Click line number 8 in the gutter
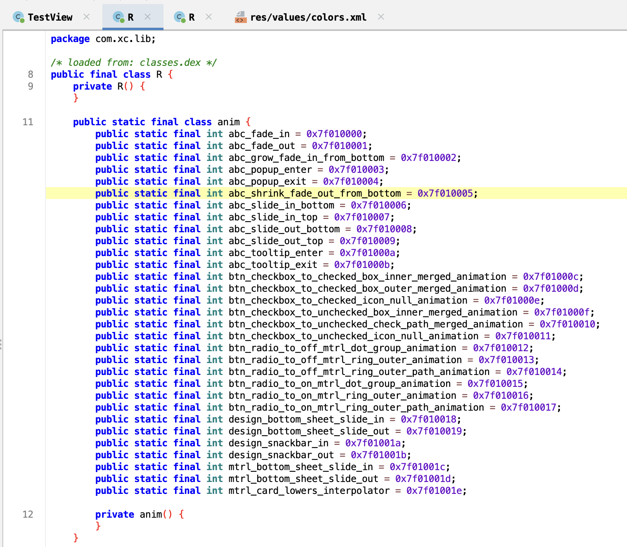Viewport: 627px width, 547px height. coord(31,75)
